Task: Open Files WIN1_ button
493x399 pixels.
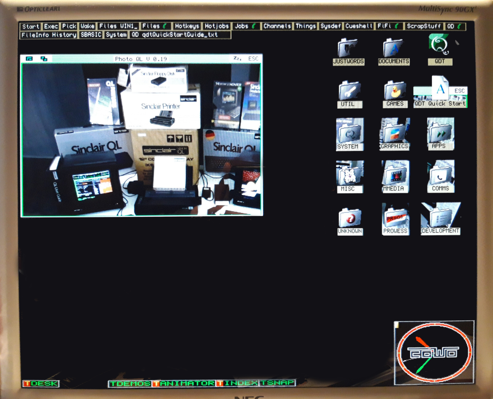Action: tap(118, 26)
